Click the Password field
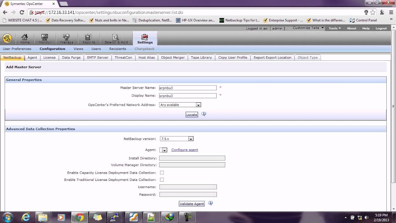The height and width of the screenshot is (223, 396). 188,195
